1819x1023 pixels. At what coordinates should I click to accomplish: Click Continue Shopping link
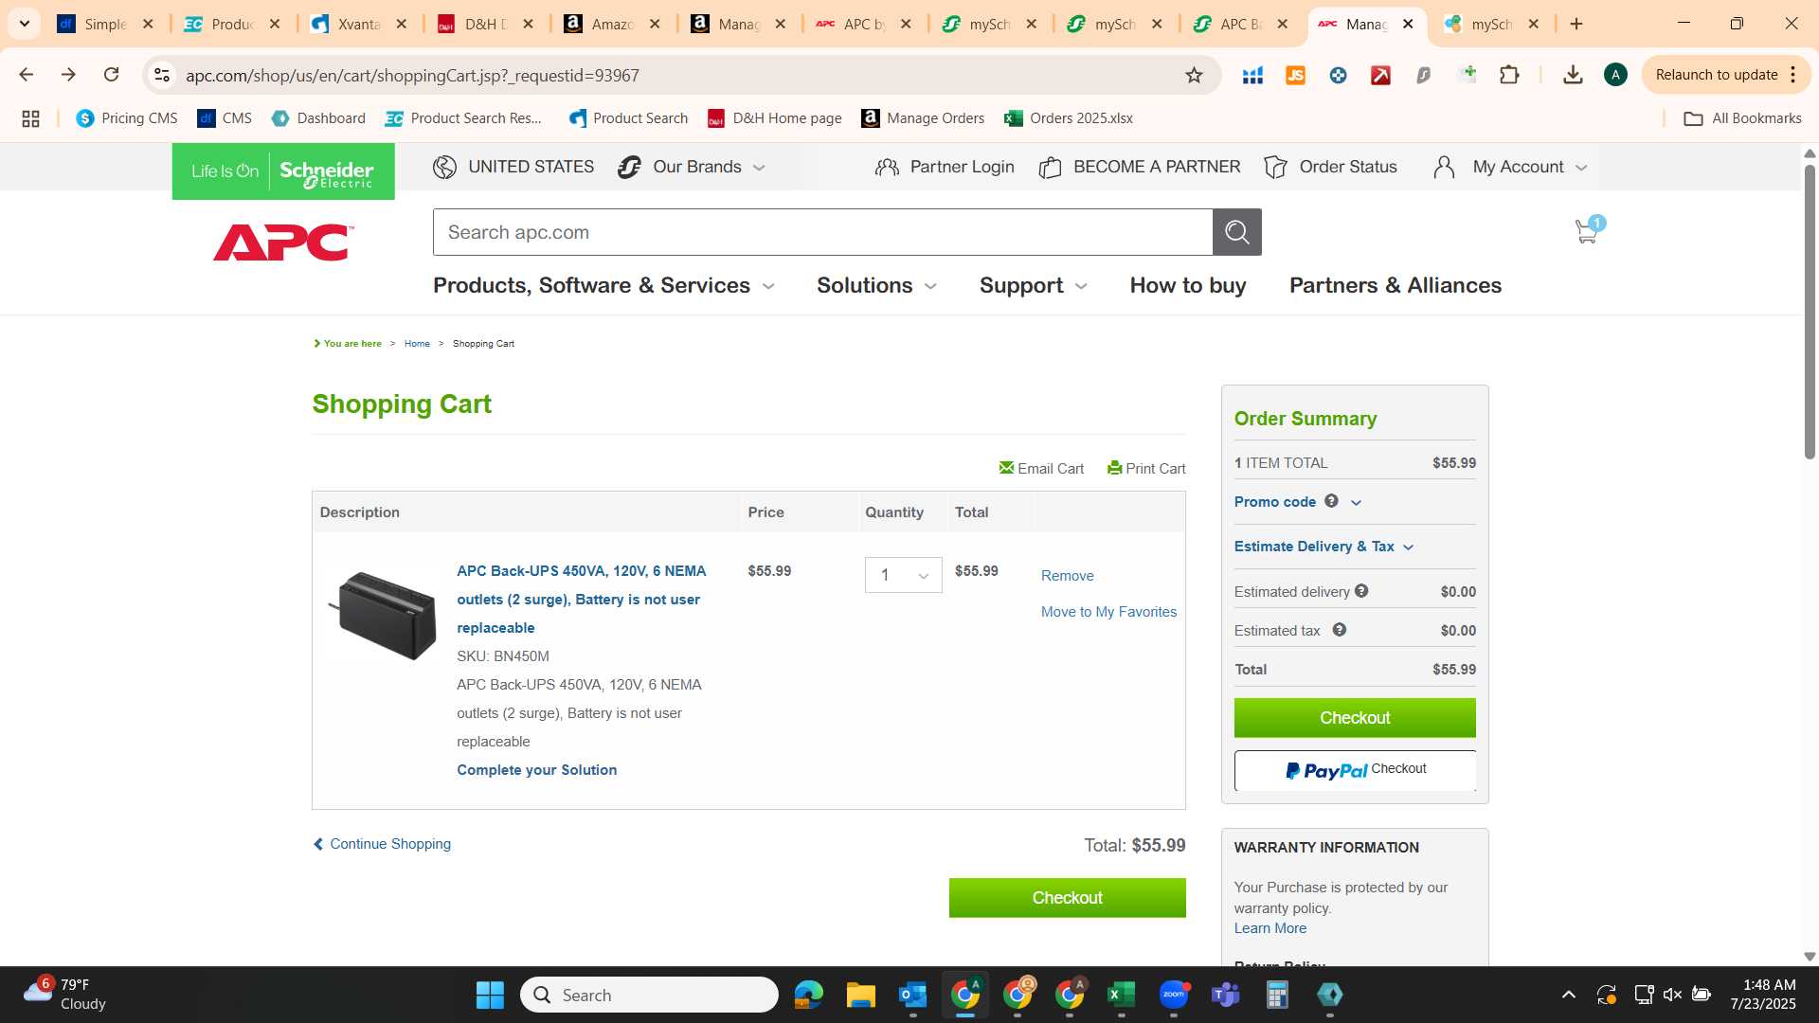(382, 844)
